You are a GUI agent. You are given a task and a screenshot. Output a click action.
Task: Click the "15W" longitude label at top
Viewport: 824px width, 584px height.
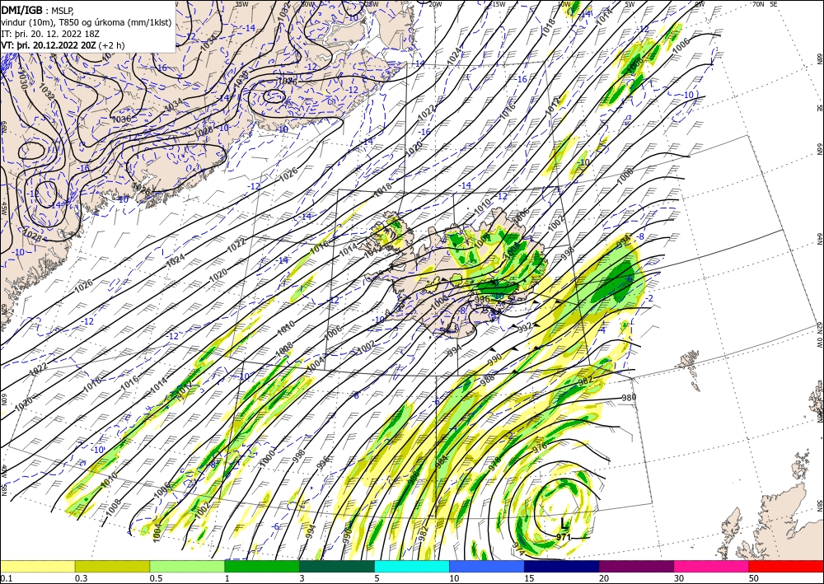click(x=499, y=4)
